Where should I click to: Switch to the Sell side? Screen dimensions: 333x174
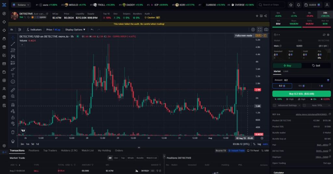click(316, 66)
